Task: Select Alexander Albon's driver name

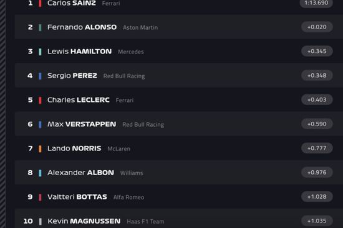Action: [x=80, y=173]
